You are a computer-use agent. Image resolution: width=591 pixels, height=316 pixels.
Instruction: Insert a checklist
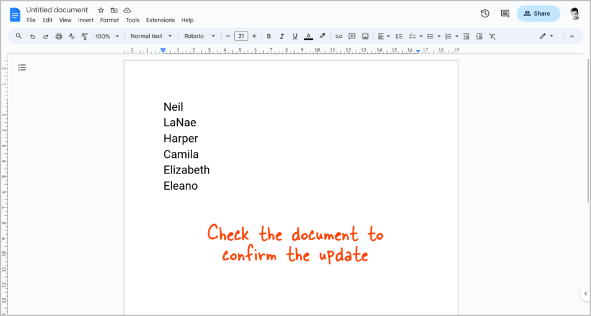pyautogui.click(x=413, y=37)
